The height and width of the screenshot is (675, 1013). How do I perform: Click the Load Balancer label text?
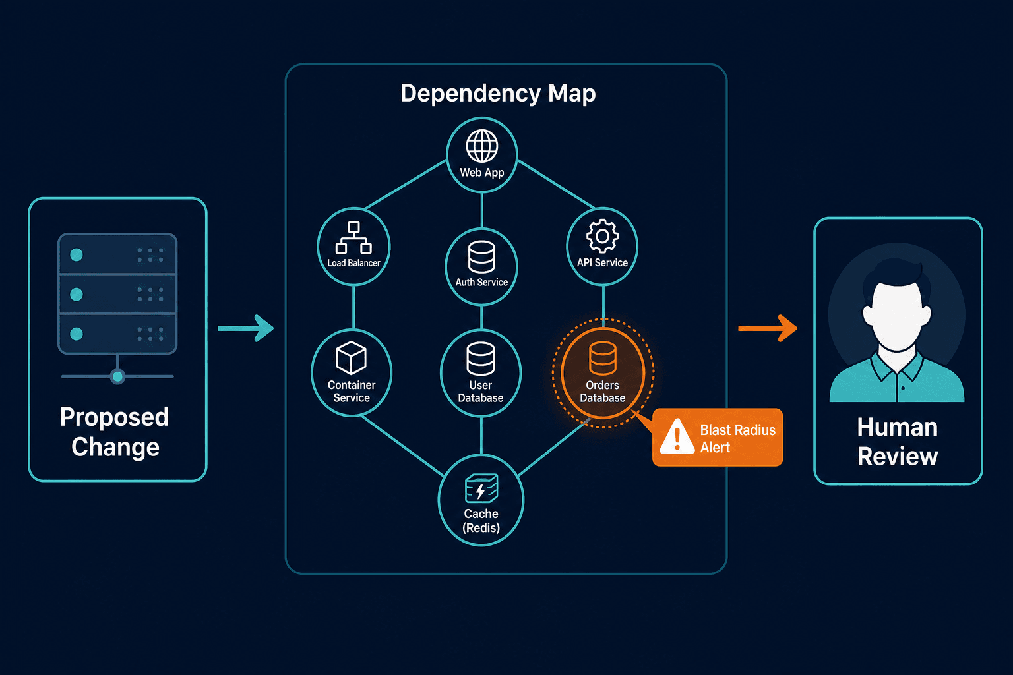pyautogui.click(x=353, y=263)
